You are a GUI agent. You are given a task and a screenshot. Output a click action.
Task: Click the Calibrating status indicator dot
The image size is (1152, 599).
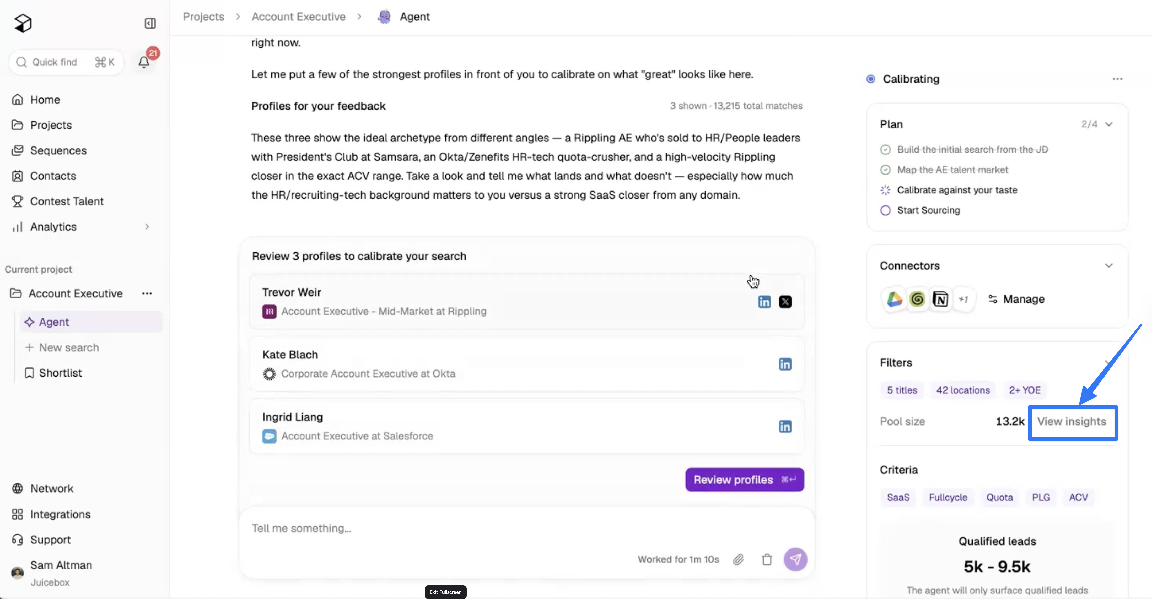tap(870, 79)
